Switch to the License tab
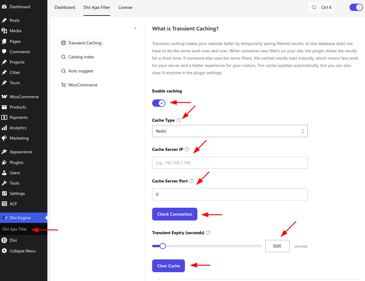The width and height of the screenshot is (365, 281). (125, 7)
